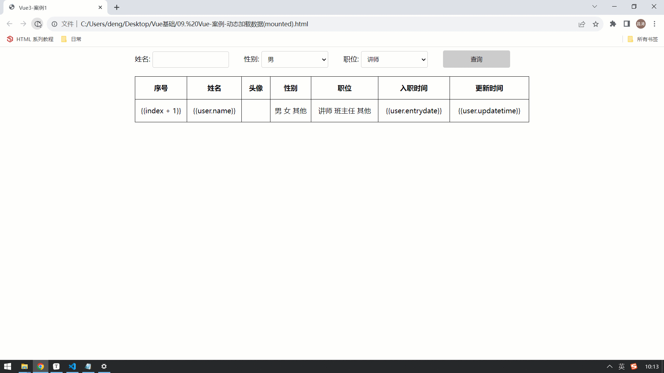Open the tab search chevron
The image size is (664, 373).
point(594,7)
